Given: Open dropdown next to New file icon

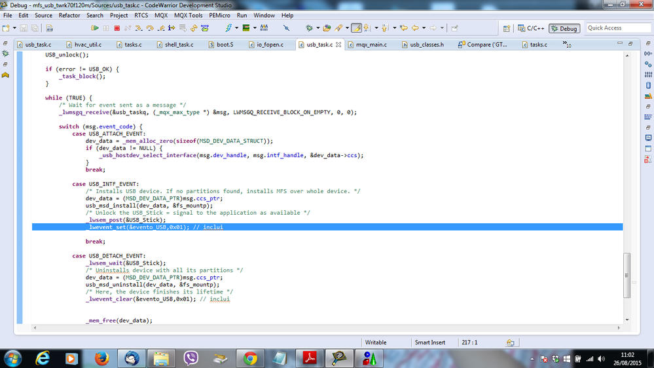Looking at the screenshot, I should click(14, 28).
